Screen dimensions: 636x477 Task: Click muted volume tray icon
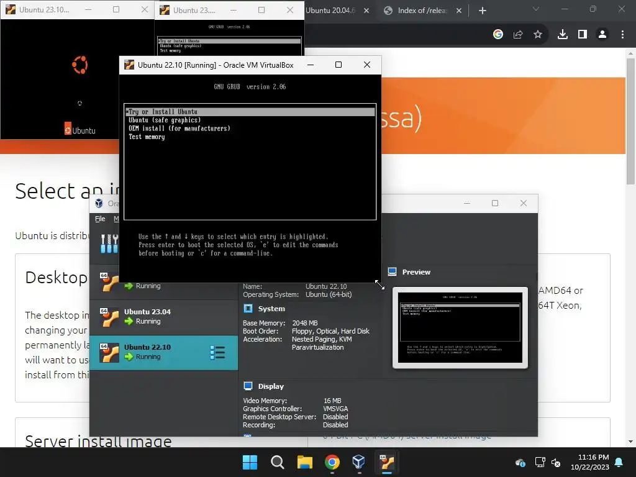pyautogui.click(x=556, y=462)
